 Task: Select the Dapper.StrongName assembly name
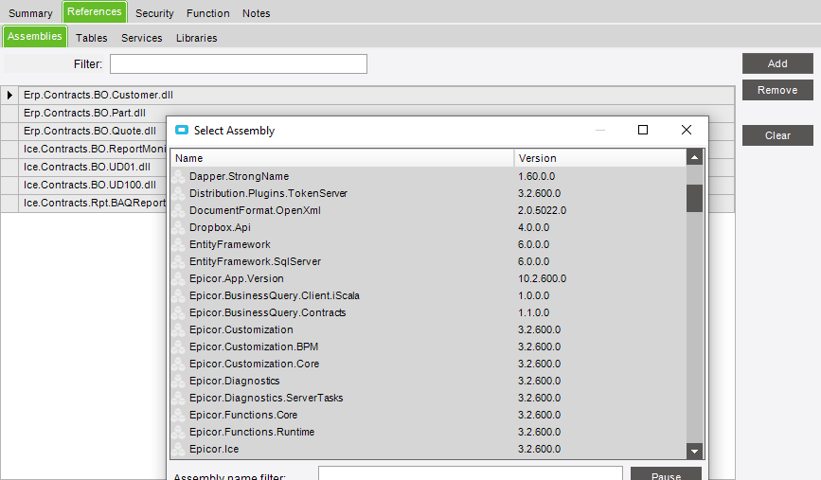[x=239, y=176]
